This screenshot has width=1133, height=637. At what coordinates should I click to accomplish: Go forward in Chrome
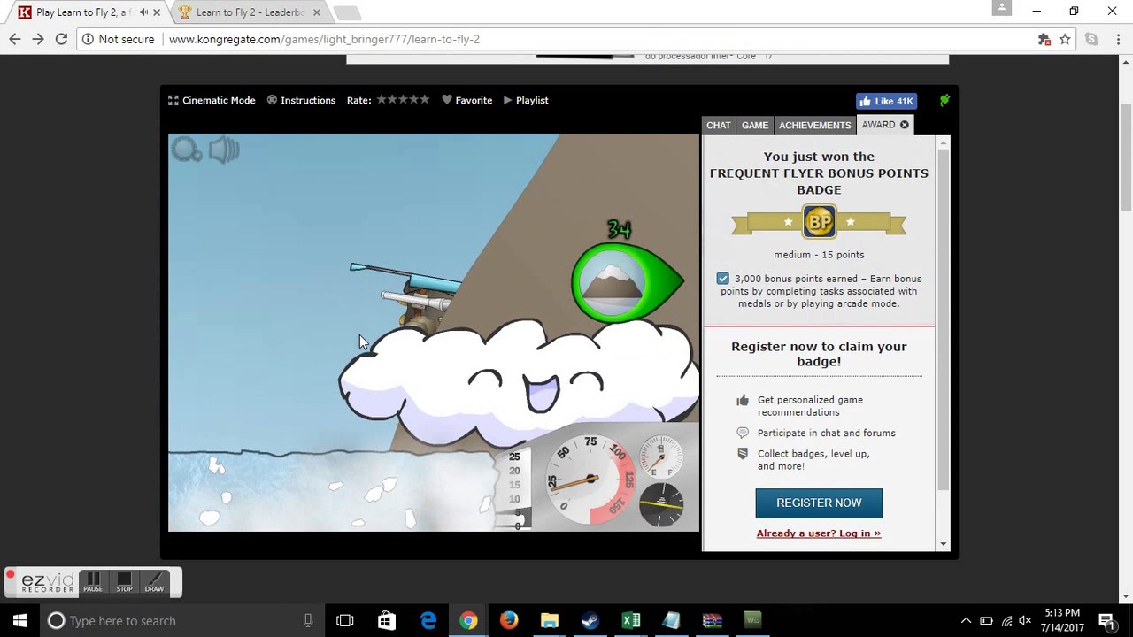point(37,39)
